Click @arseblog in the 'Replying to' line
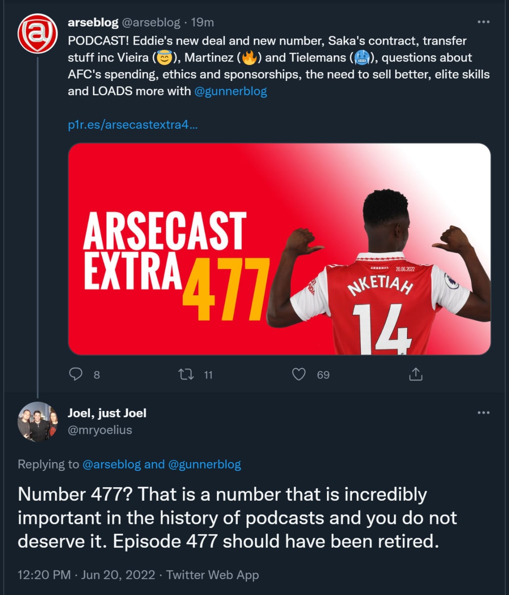This screenshot has height=595, width=509. click(x=111, y=464)
